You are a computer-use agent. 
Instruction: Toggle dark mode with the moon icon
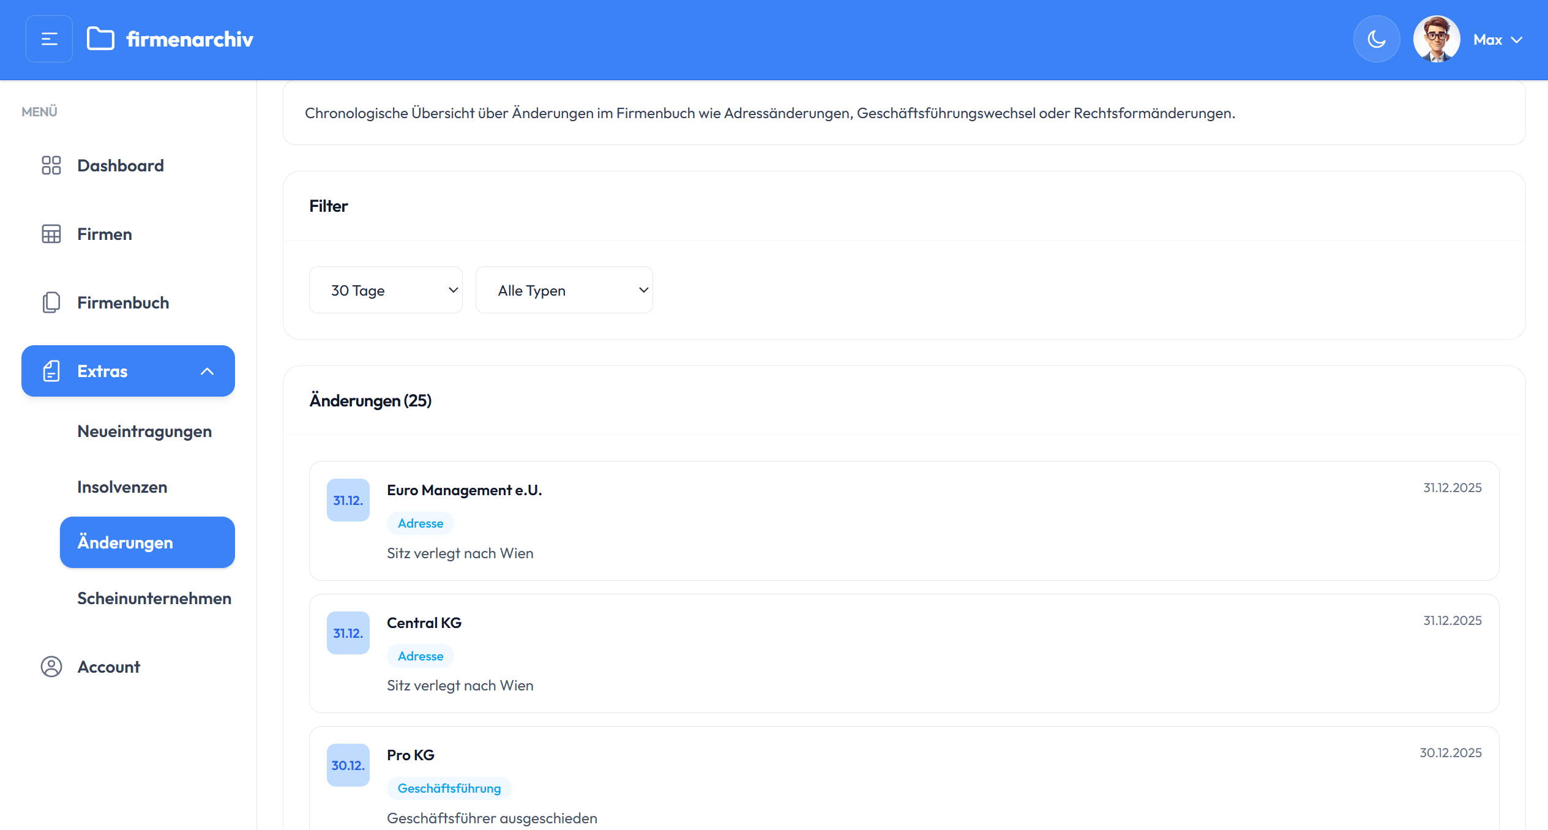(x=1376, y=39)
